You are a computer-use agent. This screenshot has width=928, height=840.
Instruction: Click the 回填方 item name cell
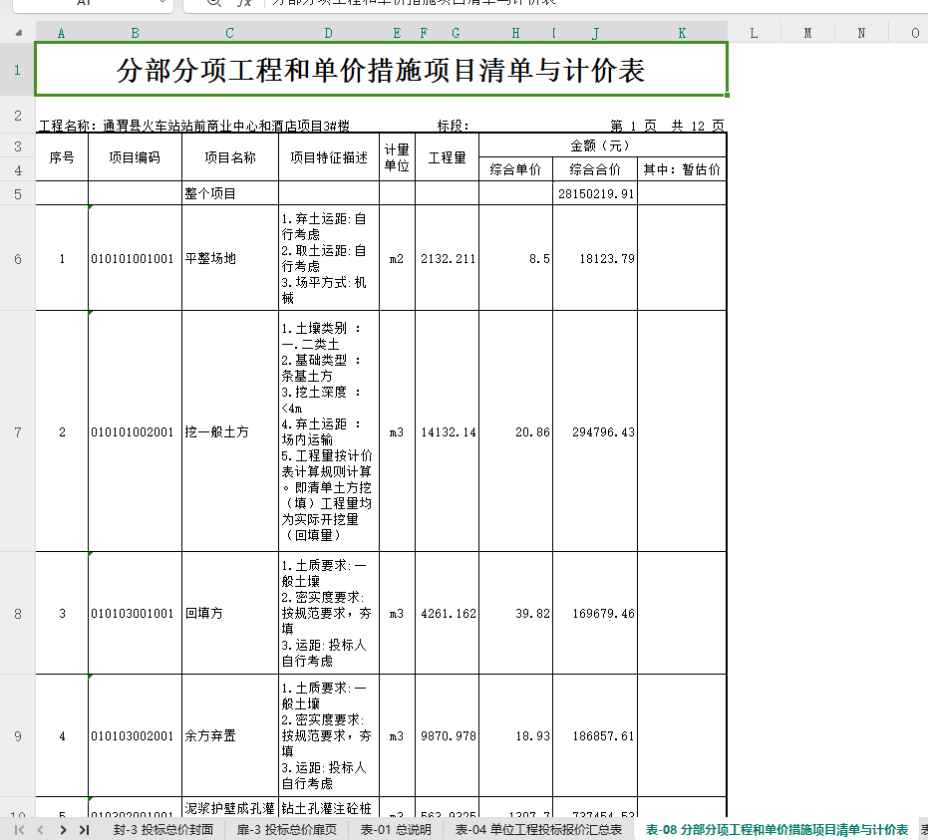pyautogui.click(x=229, y=614)
